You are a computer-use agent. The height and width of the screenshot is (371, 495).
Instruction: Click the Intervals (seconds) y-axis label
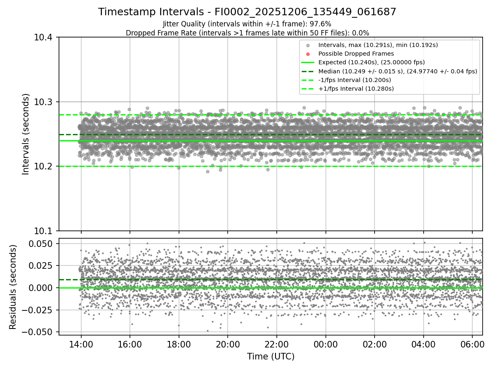26,134
